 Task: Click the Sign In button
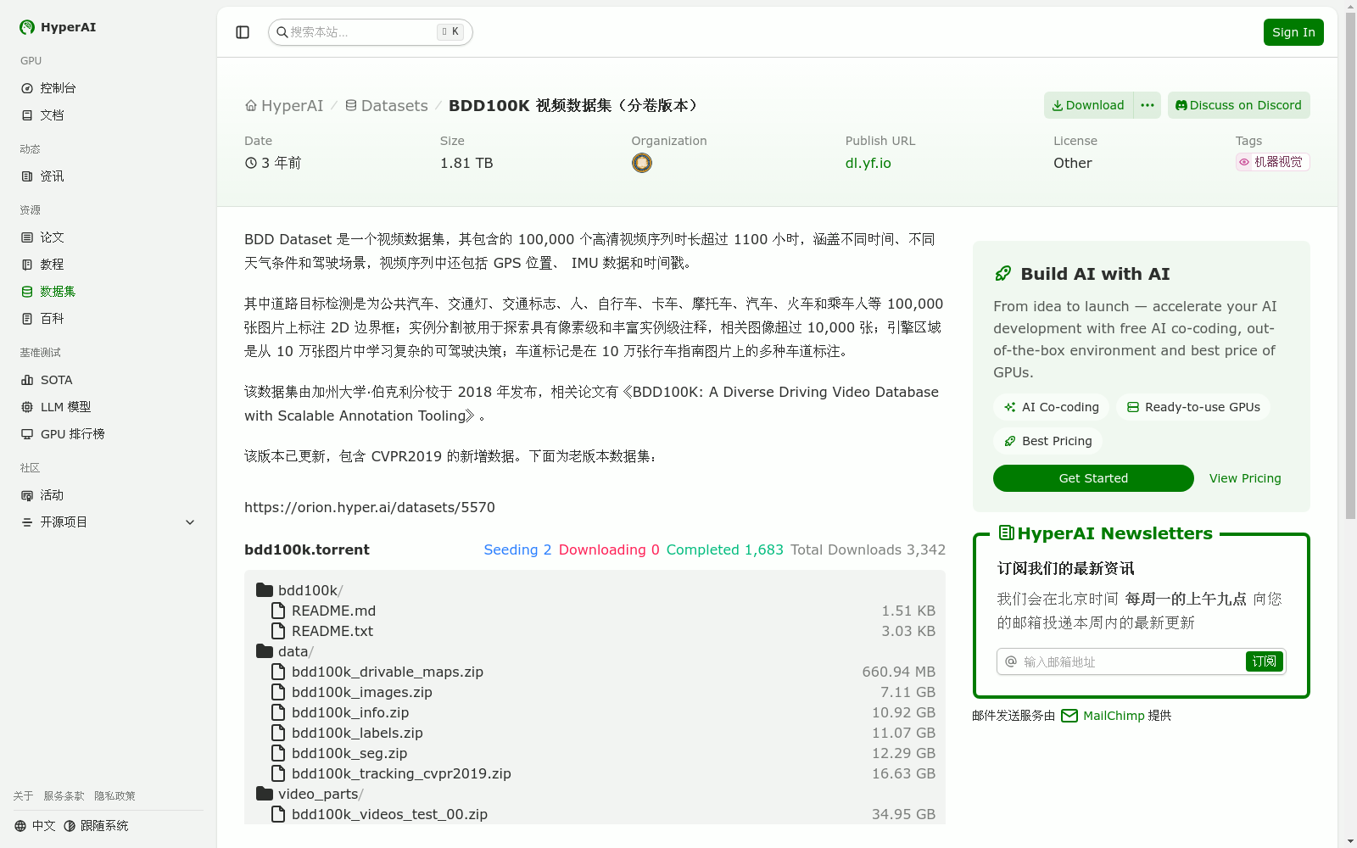[1293, 32]
